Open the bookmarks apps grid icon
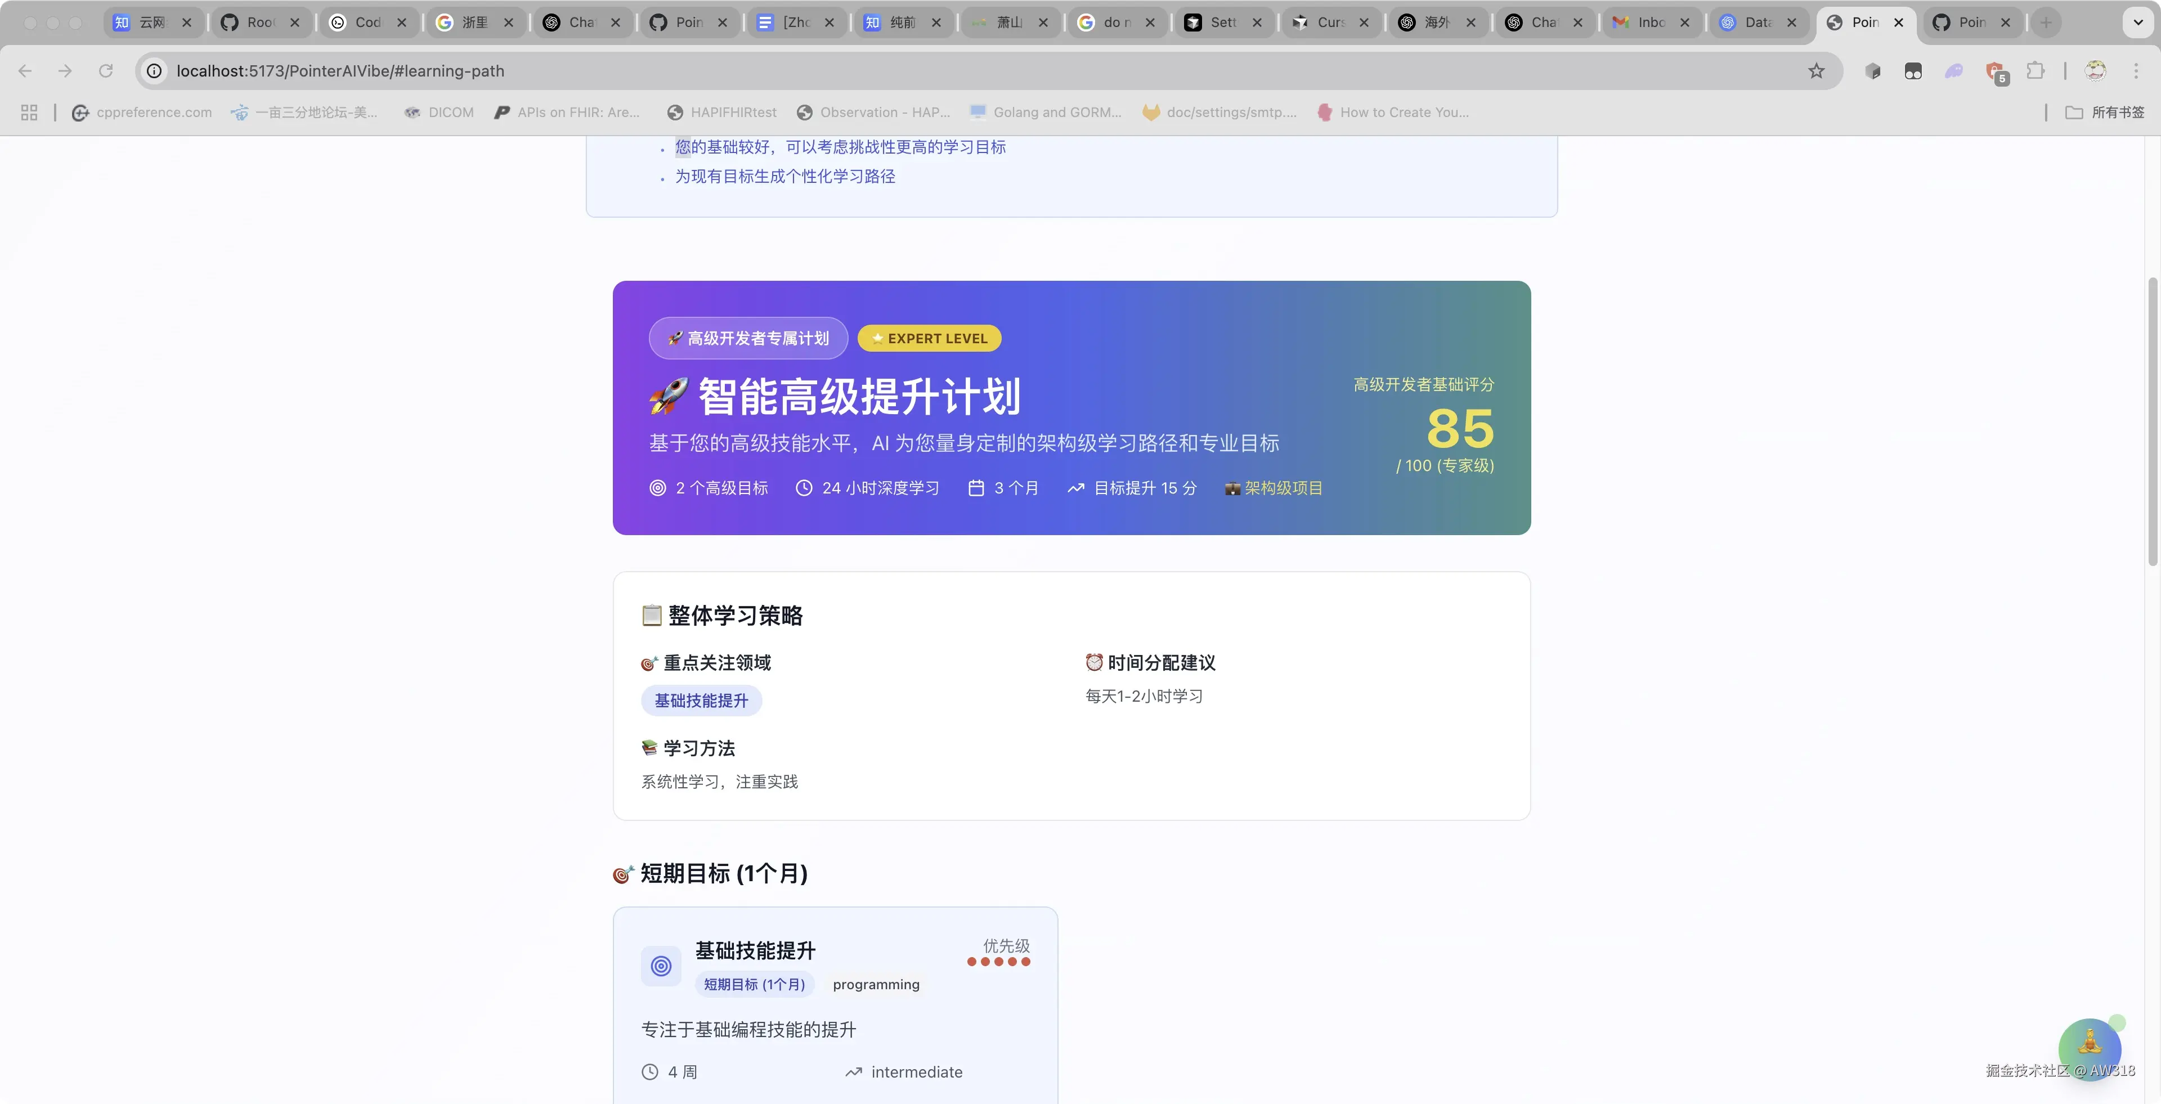This screenshot has width=2161, height=1104. (29, 113)
